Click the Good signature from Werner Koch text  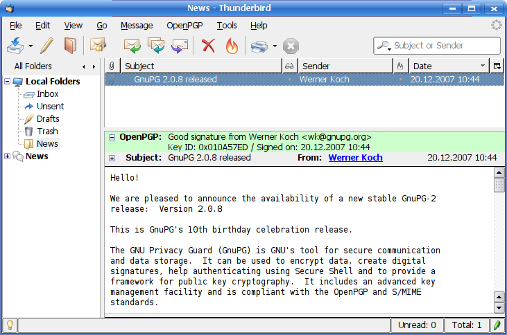point(270,137)
